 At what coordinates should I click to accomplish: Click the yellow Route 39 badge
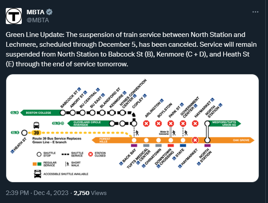coord(36,132)
